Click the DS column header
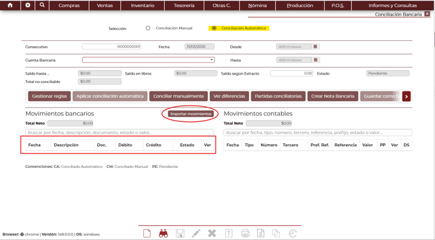 tap(406, 145)
